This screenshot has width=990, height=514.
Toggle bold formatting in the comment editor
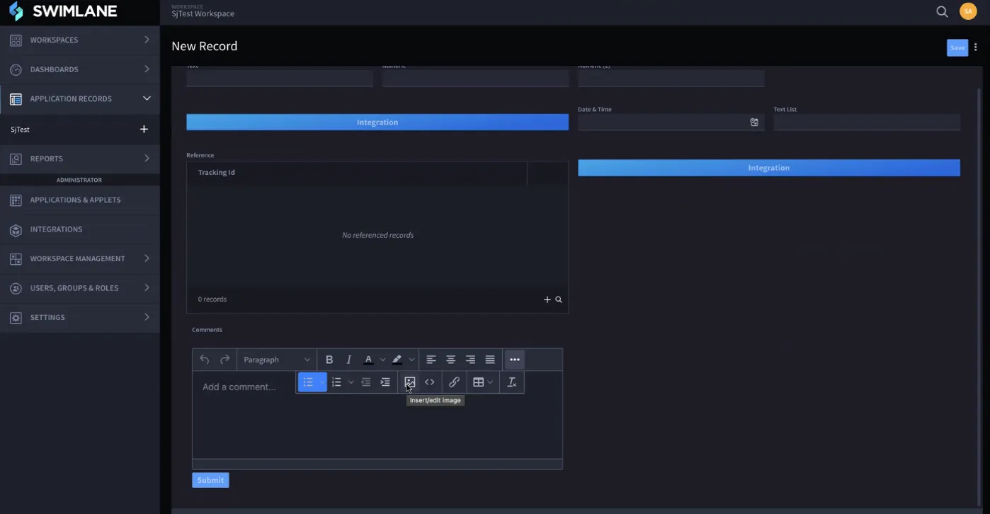coord(329,360)
